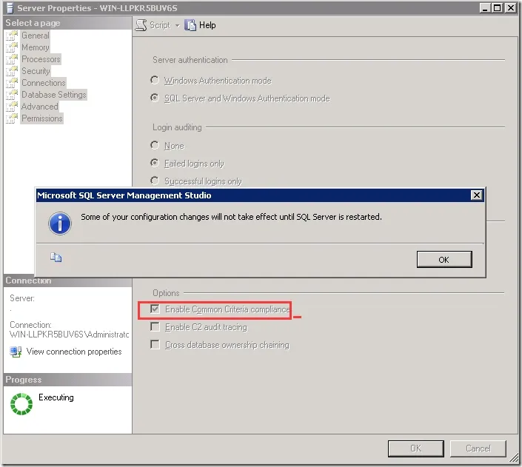
Task: Click the Login auditing group label
Action: pyautogui.click(x=177, y=127)
